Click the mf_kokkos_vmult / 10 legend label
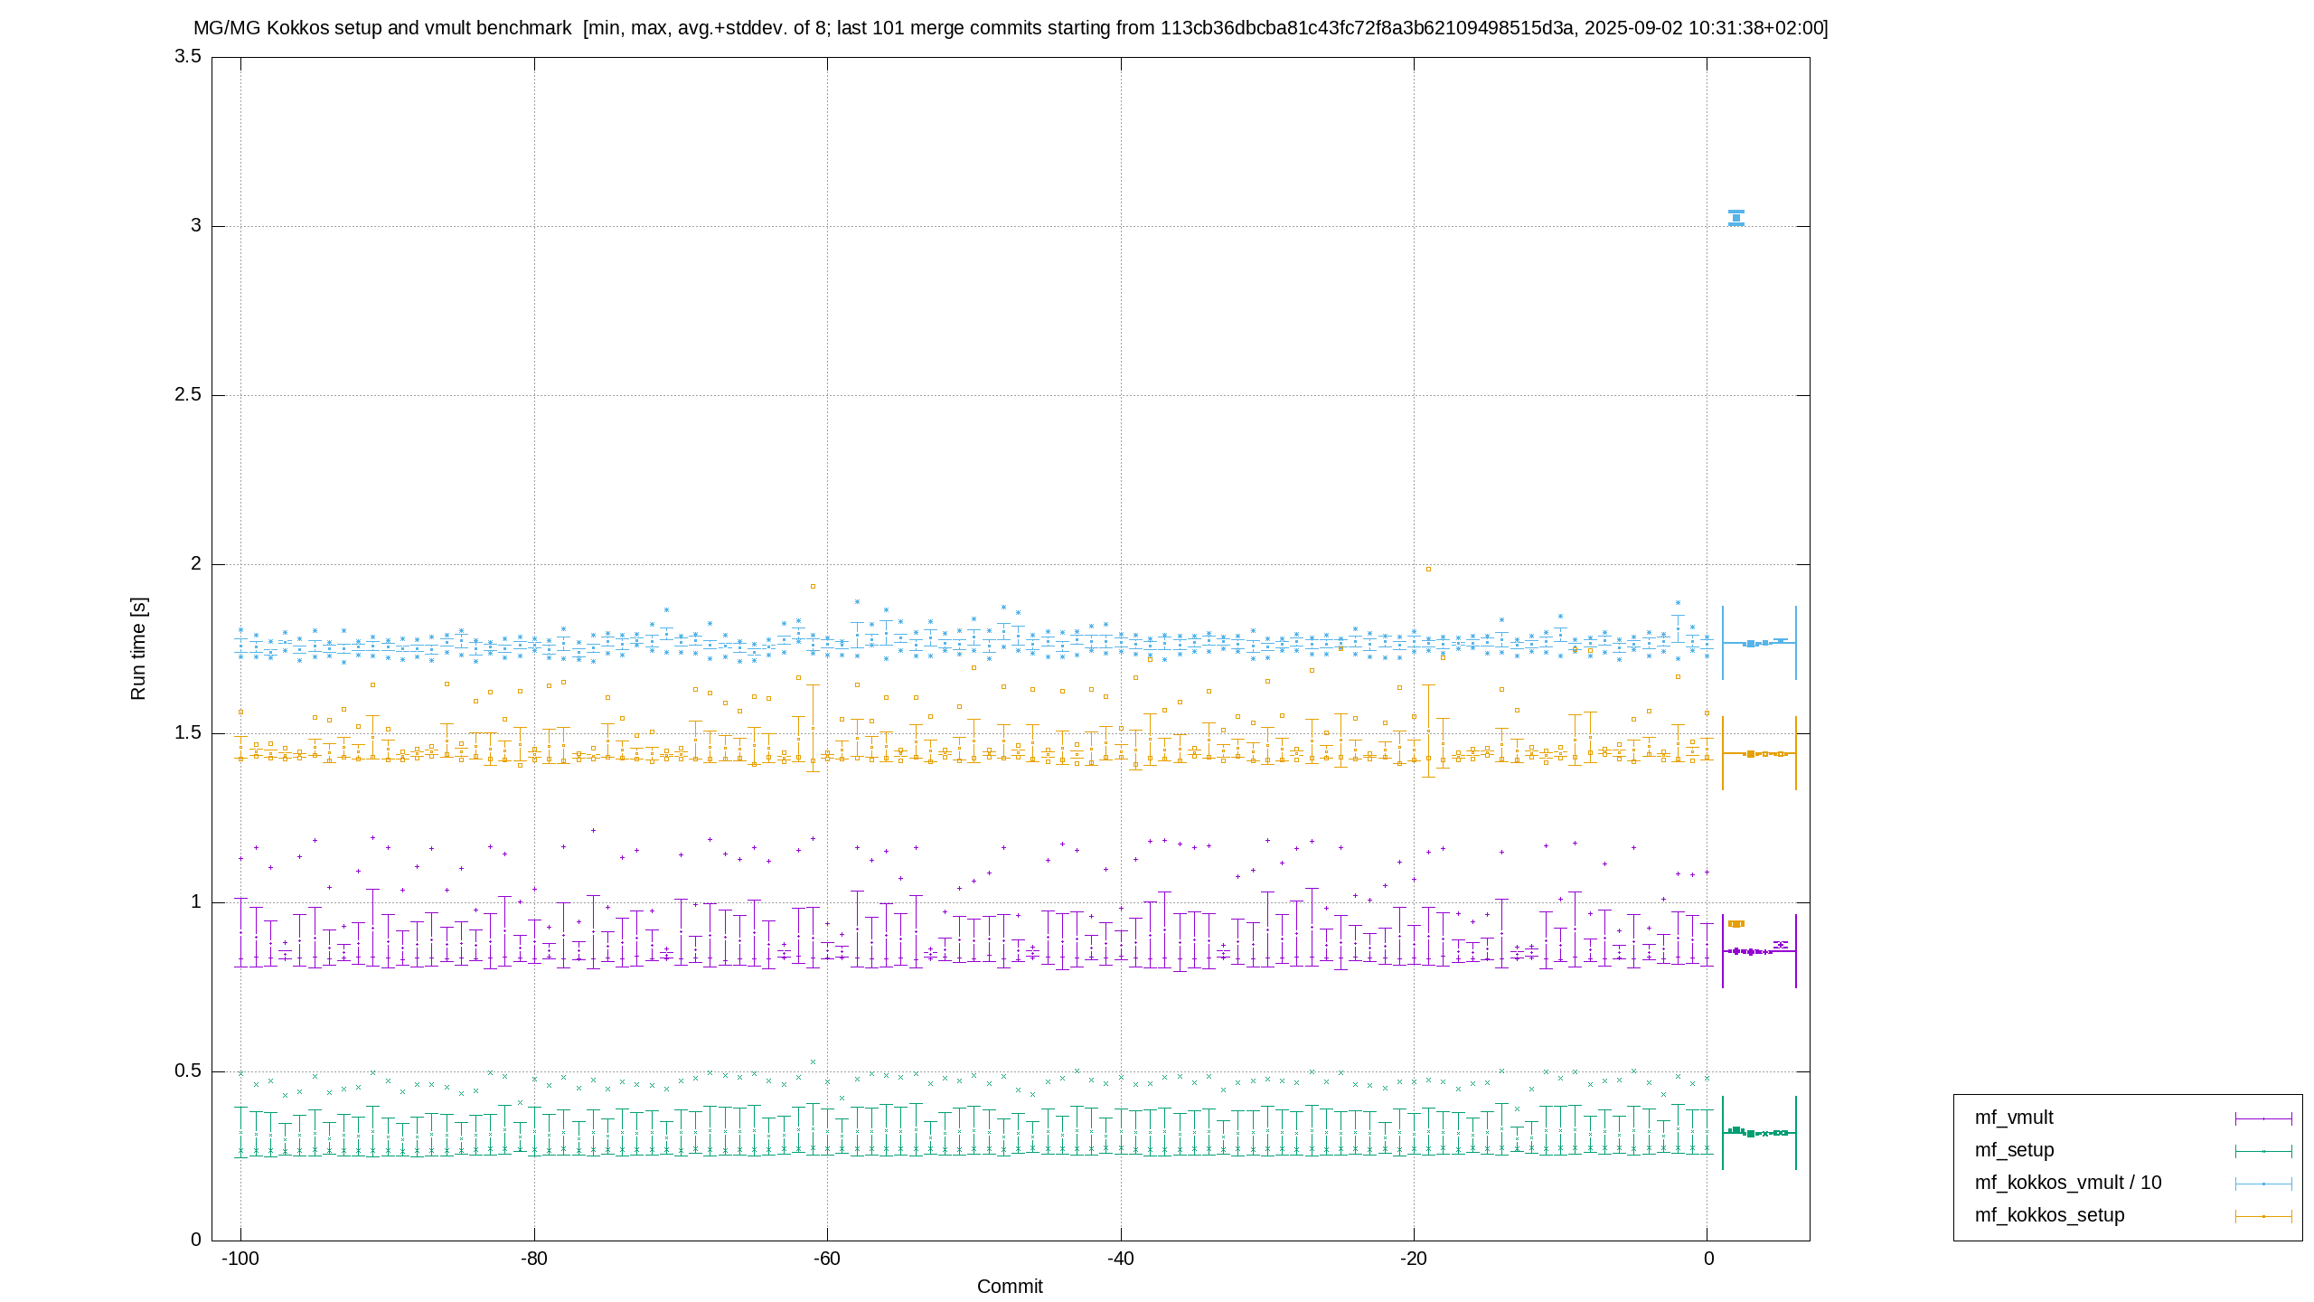The height and width of the screenshot is (1302, 2314). coord(2067,1183)
